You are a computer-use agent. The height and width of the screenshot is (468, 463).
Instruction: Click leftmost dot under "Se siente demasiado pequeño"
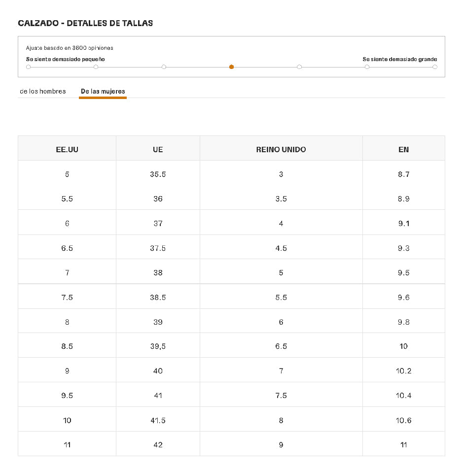[x=28, y=67]
